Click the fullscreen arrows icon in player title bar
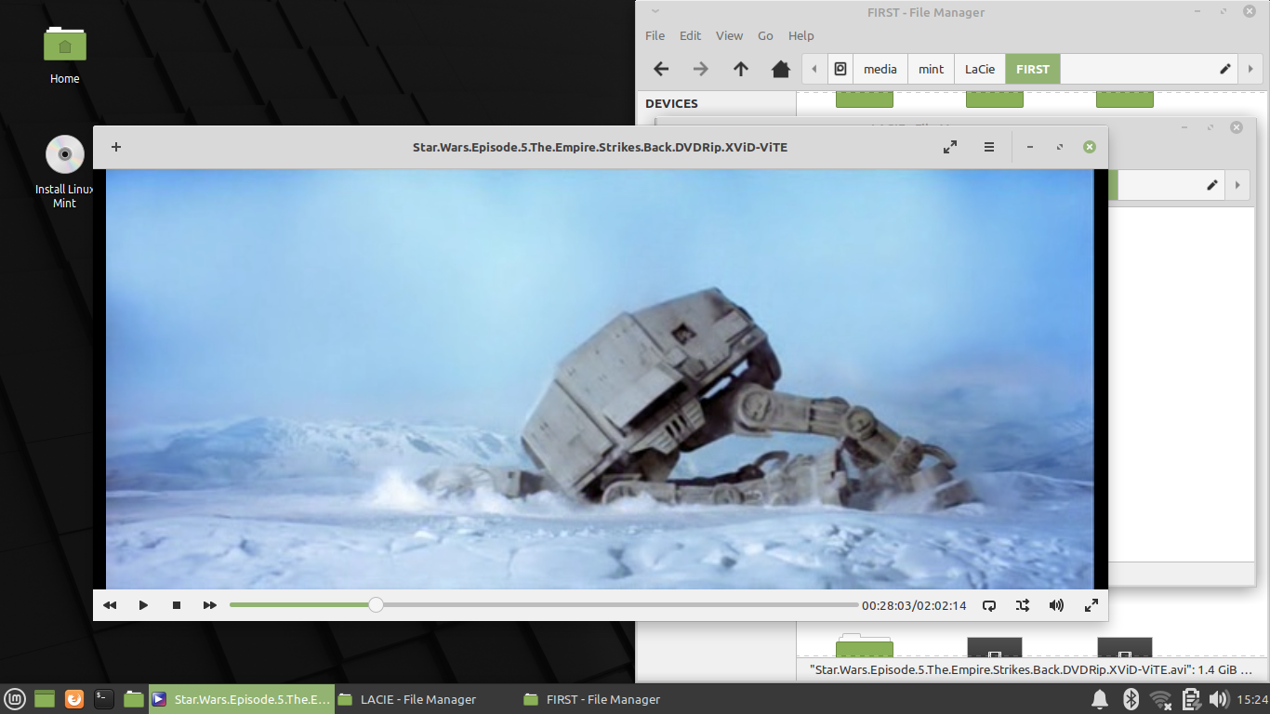Viewport: 1270px width, 714px height. pyautogui.click(x=950, y=147)
